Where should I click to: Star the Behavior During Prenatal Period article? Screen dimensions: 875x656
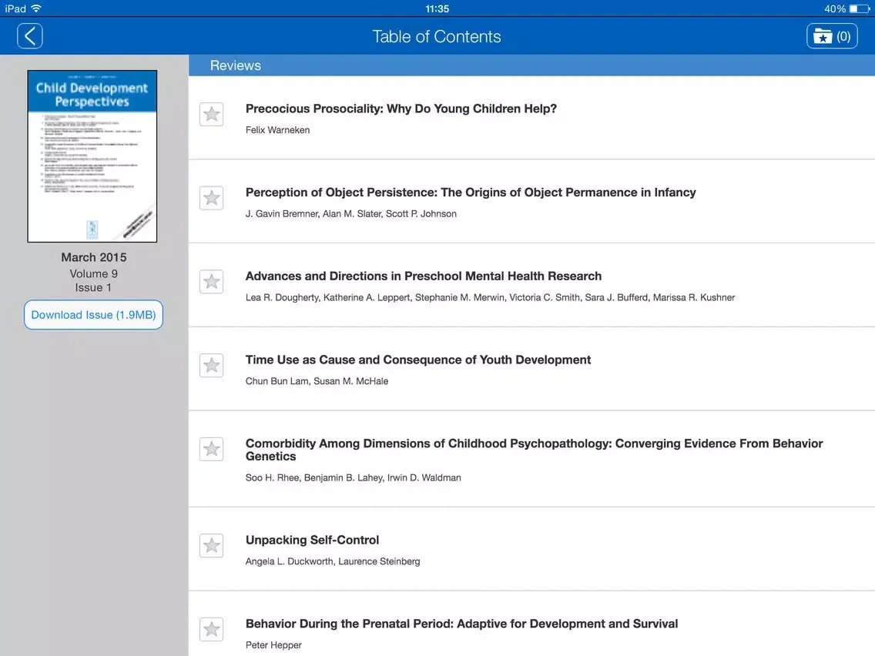212,629
